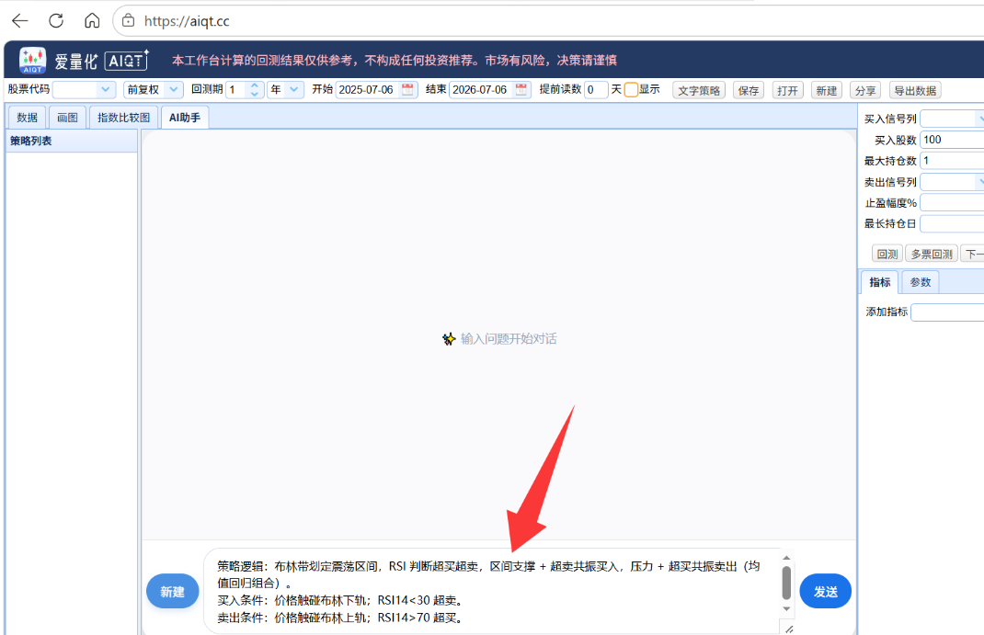
Task: Click the 买入股数 input field
Action: coord(952,140)
